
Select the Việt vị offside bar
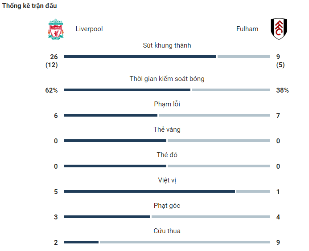click(167, 192)
